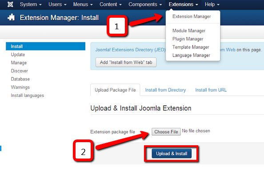
Task: Click the Joomla logo icon in the top bar
Action: coord(10,4)
